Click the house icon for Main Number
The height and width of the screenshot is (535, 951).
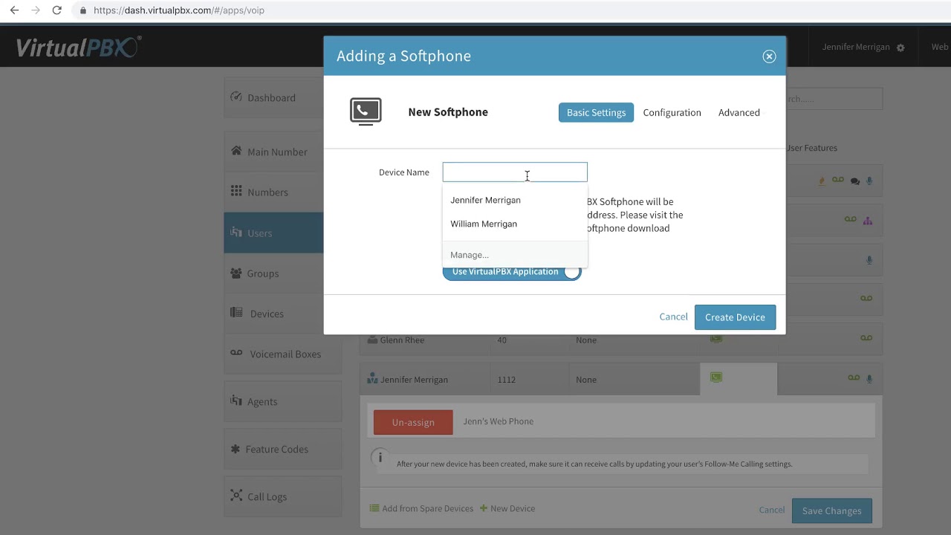tap(236, 151)
